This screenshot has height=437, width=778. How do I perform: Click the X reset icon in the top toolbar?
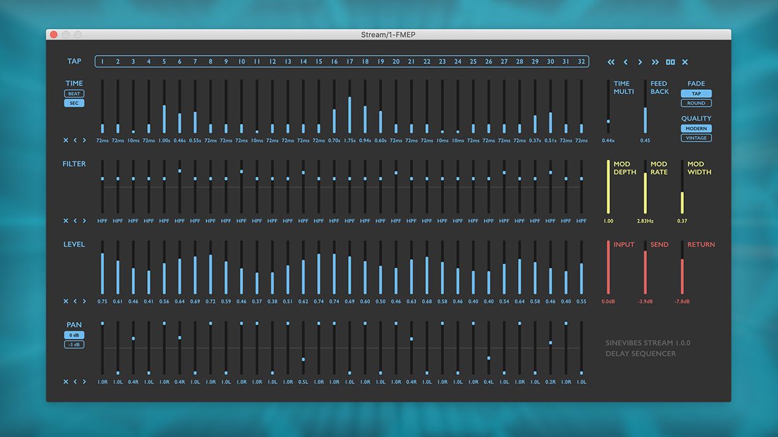coord(685,62)
